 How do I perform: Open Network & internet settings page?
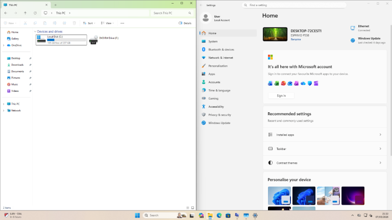coord(220,58)
